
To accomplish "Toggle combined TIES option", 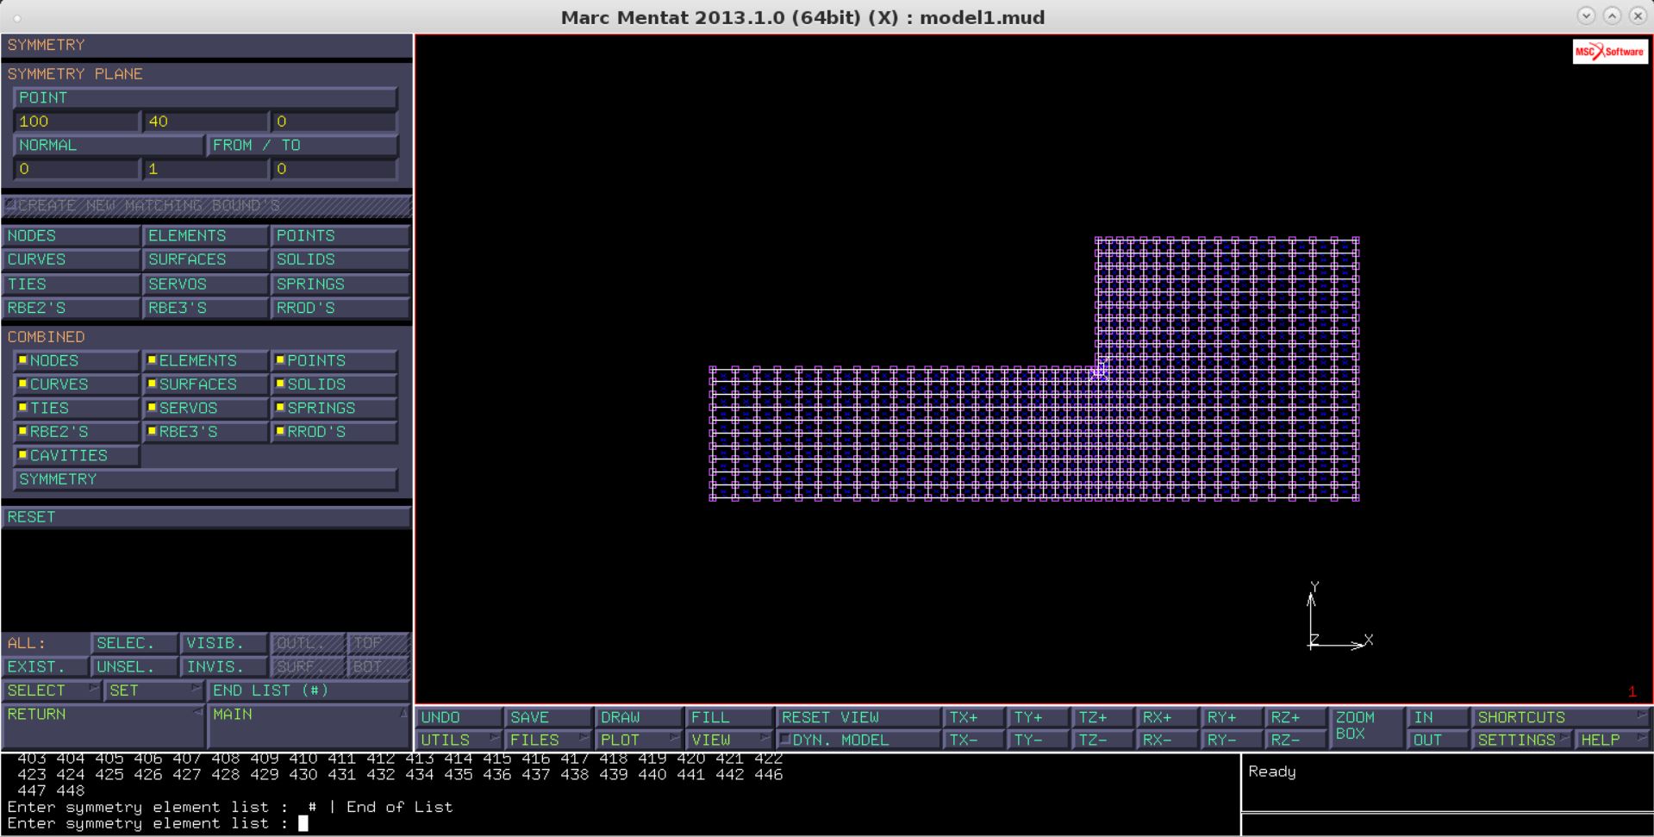I will pyautogui.click(x=76, y=408).
